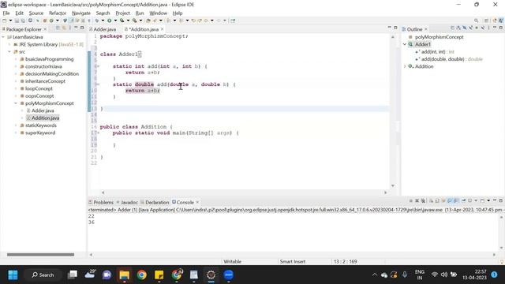Collapse Adder1 class in Outline

405,44
